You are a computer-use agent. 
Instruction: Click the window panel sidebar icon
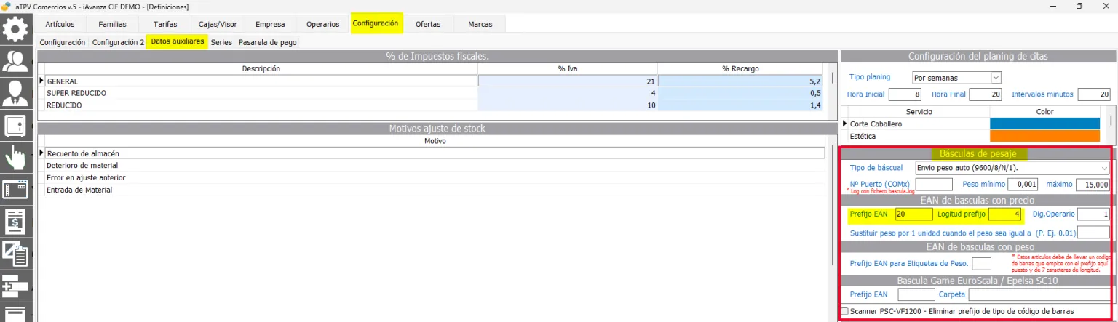[x=16, y=189]
